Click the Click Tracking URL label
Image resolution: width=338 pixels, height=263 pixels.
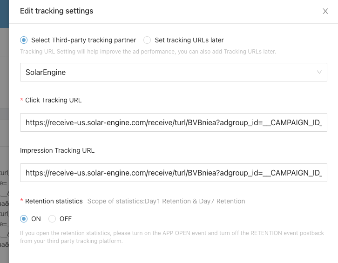click(53, 100)
